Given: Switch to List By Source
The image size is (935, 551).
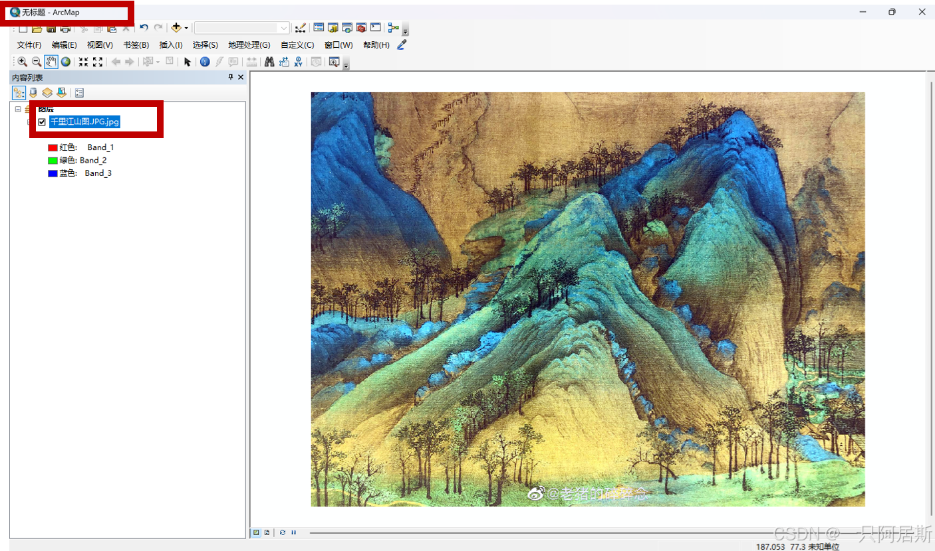Looking at the screenshot, I should click(x=33, y=93).
